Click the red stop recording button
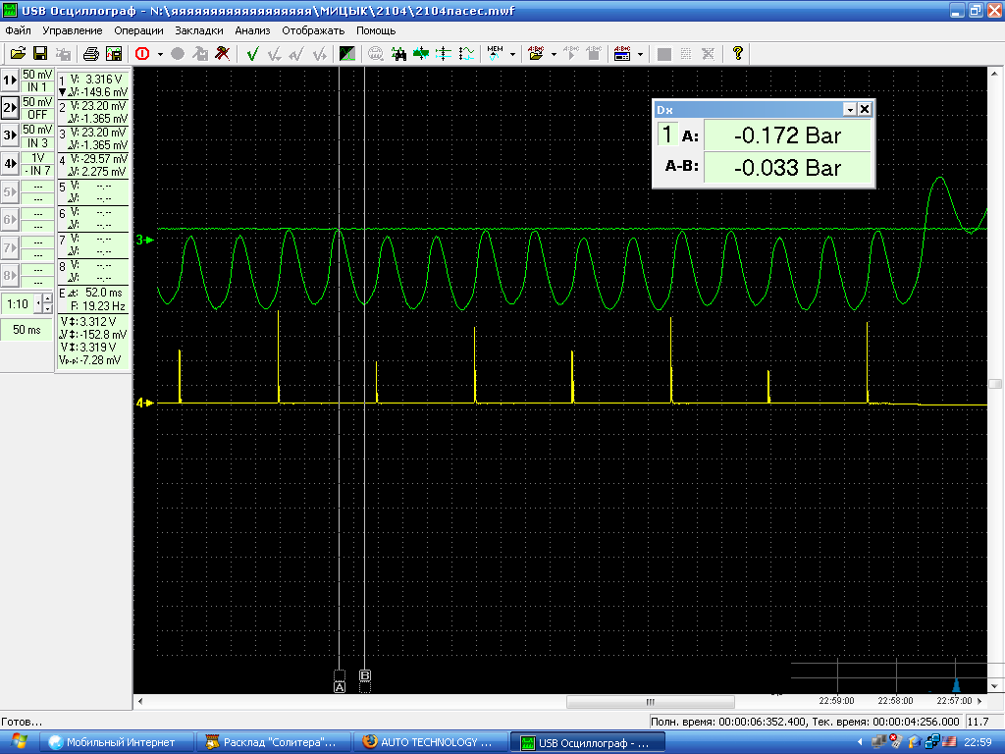The image size is (1005, 754). (142, 54)
